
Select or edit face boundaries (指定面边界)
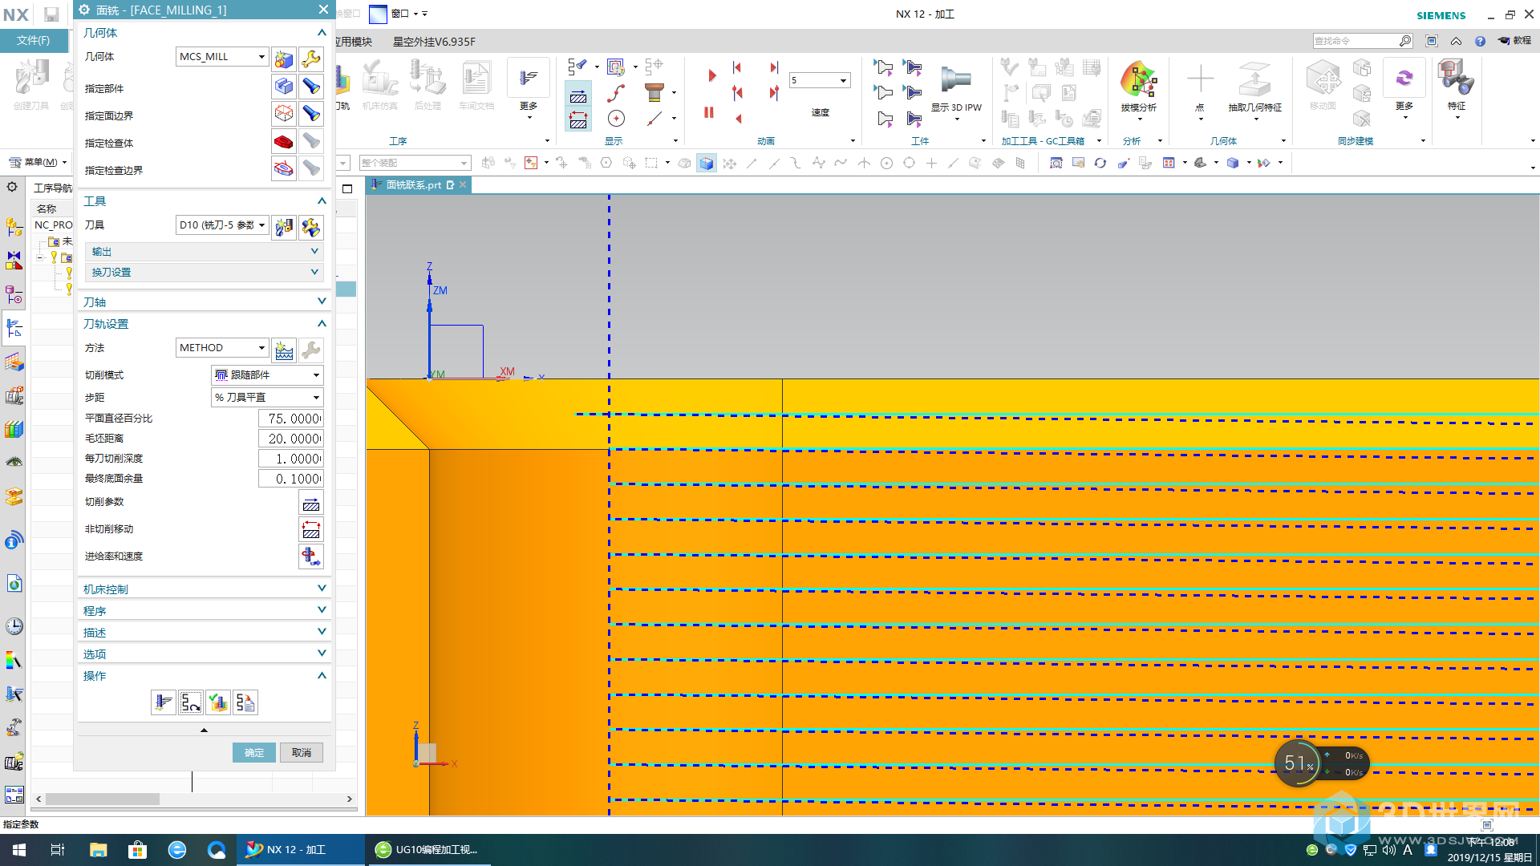tap(284, 114)
